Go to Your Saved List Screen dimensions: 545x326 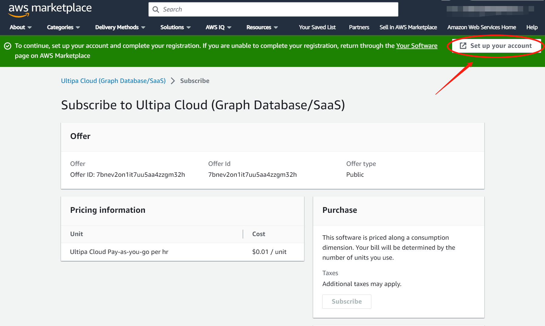(317, 27)
